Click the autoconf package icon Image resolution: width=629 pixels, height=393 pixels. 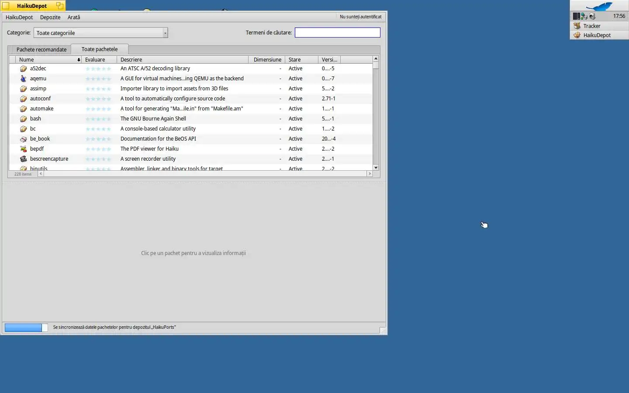pyautogui.click(x=24, y=99)
